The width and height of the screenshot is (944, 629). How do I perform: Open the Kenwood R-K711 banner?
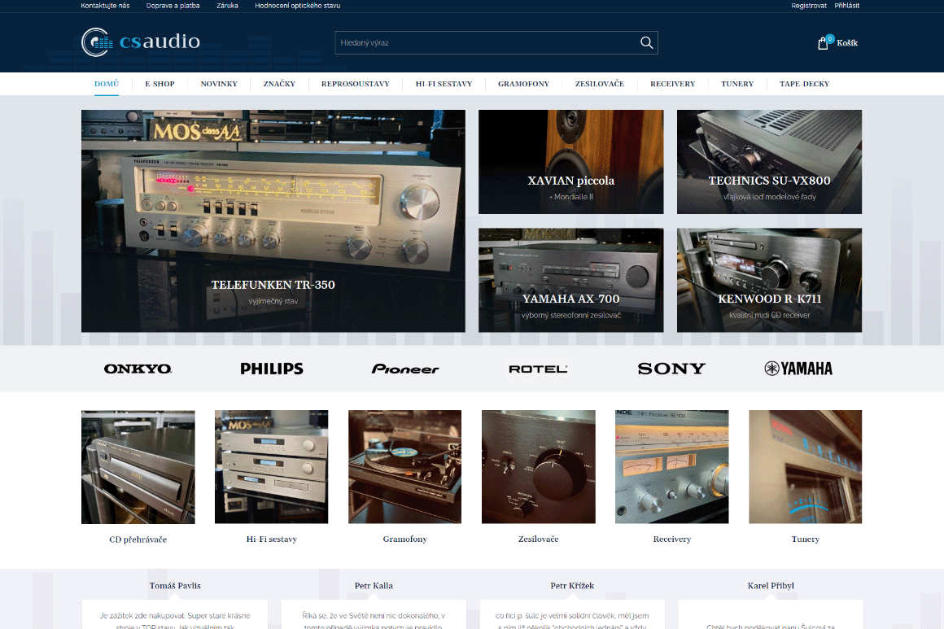coord(769,280)
